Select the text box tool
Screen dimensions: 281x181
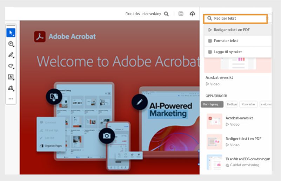tap(11, 77)
